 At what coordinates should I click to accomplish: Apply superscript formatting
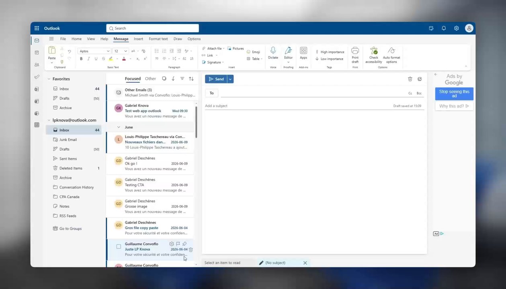[145, 59]
